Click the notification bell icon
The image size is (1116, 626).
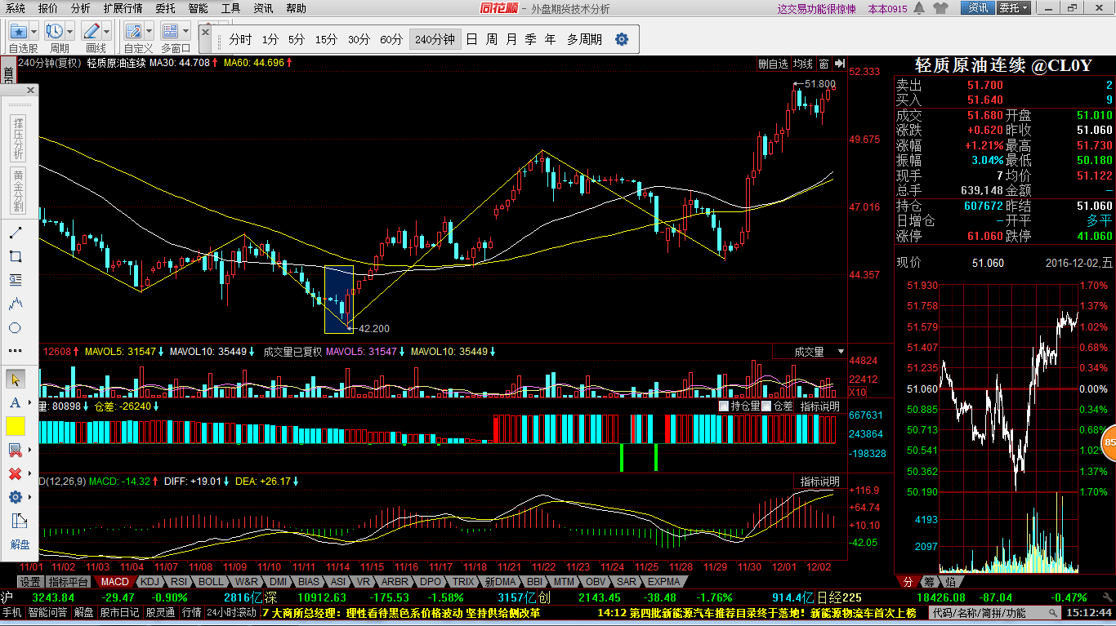pos(919,8)
